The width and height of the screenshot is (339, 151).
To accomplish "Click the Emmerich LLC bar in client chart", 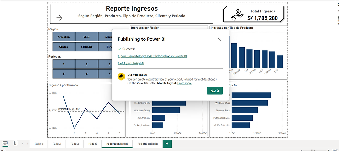I will [x=158, y=118].
